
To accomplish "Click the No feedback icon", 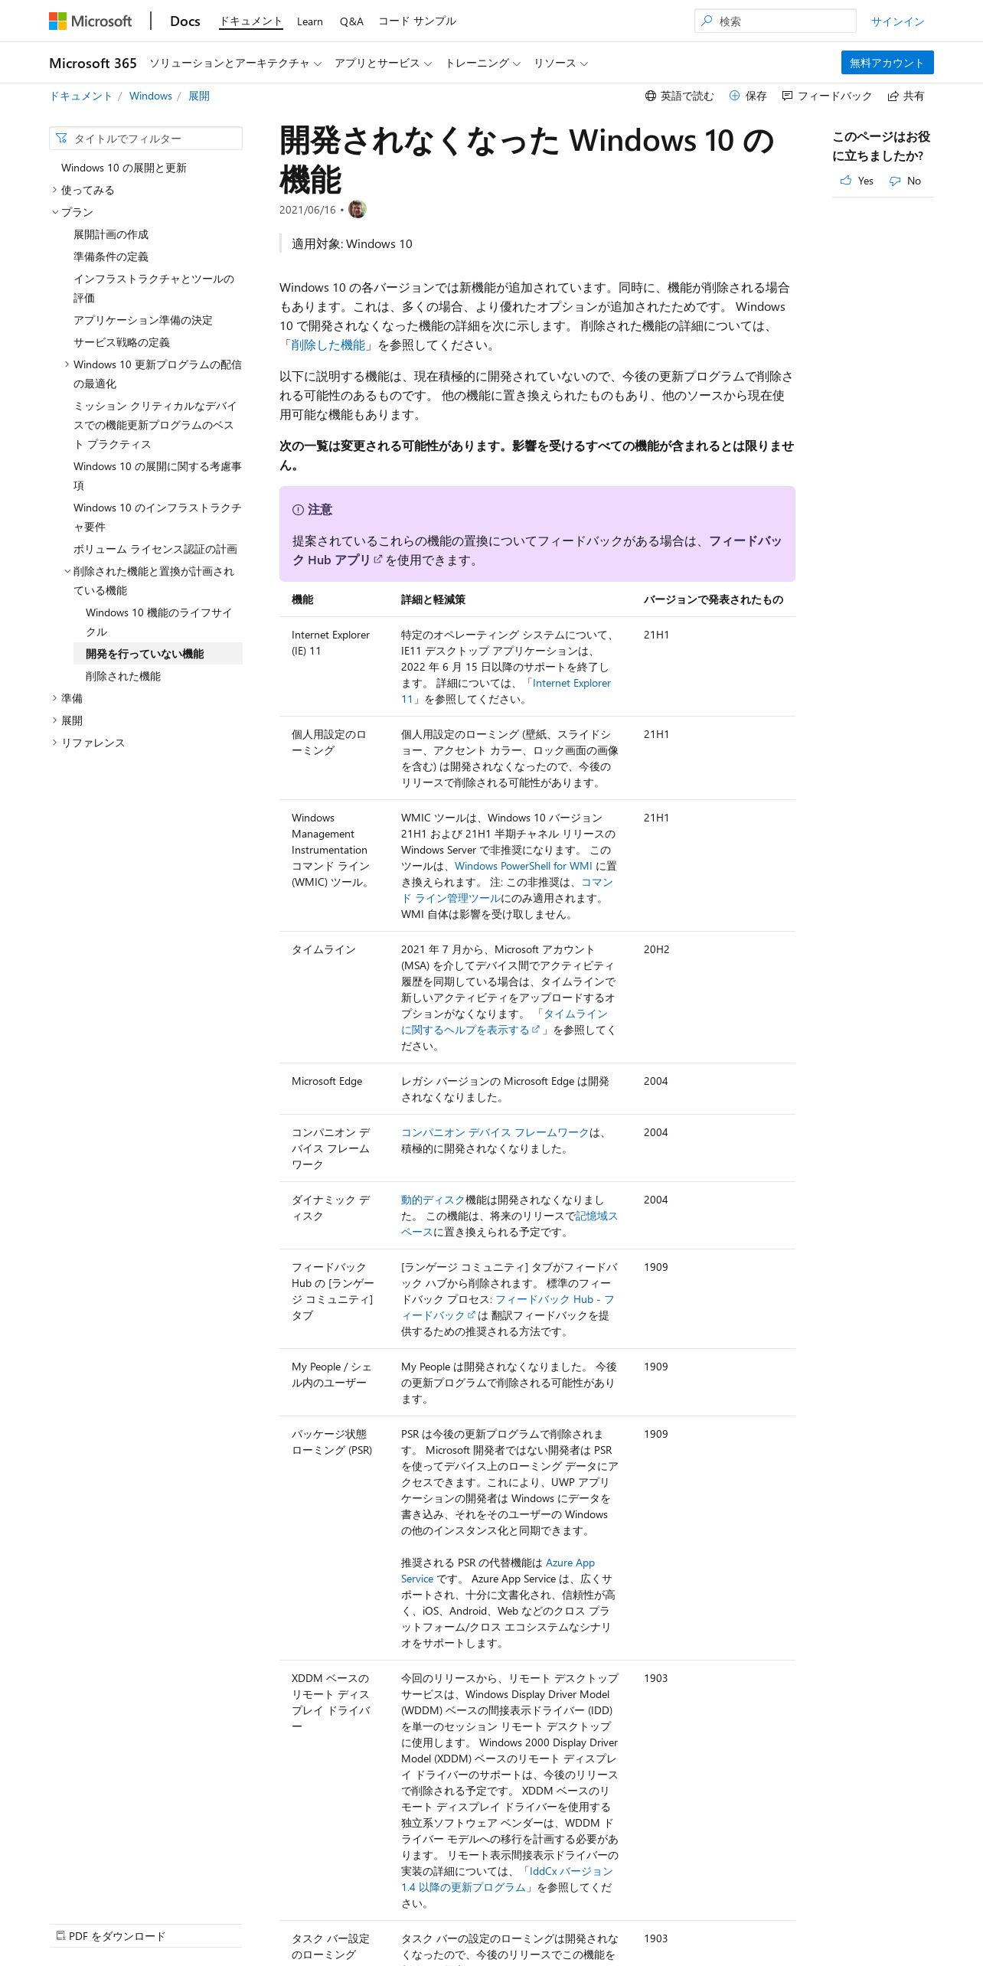I will tap(895, 181).
